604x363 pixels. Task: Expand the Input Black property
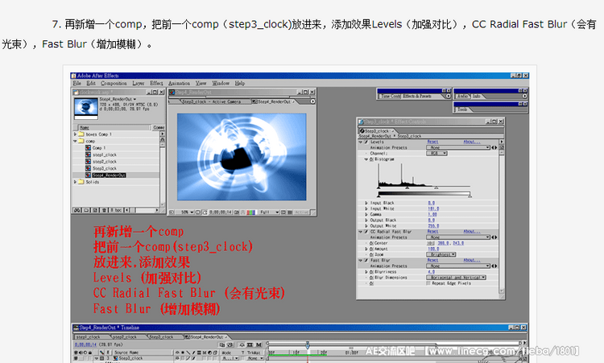point(366,203)
